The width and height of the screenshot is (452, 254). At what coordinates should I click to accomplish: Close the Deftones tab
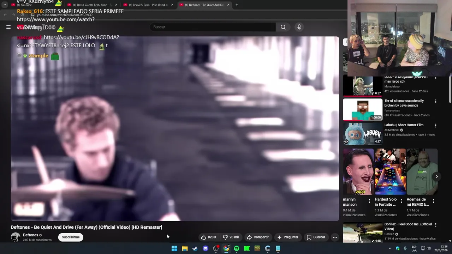pyautogui.click(x=228, y=5)
